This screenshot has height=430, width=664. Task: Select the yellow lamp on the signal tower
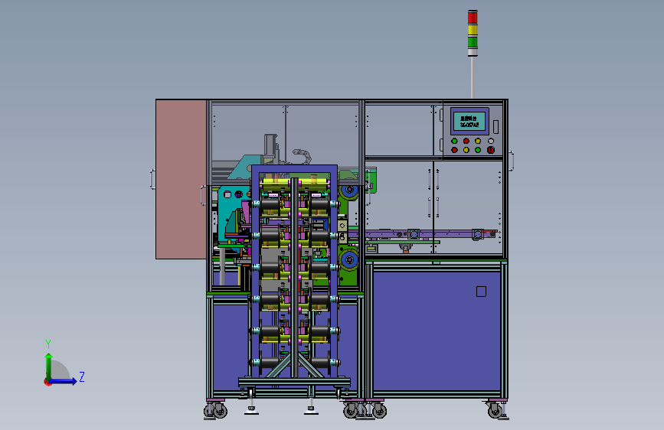tap(473, 30)
